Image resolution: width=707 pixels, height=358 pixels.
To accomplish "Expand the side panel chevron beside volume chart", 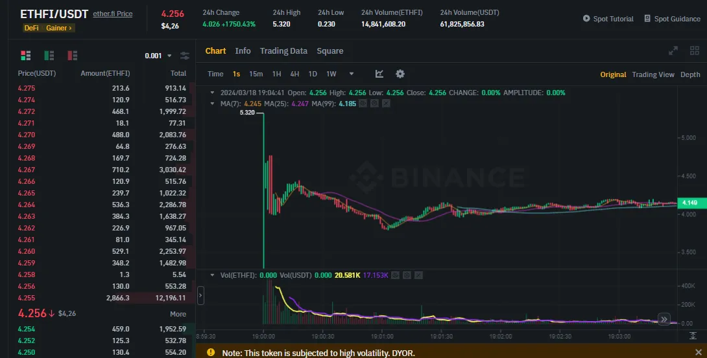I will pyautogui.click(x=200, y=296).
